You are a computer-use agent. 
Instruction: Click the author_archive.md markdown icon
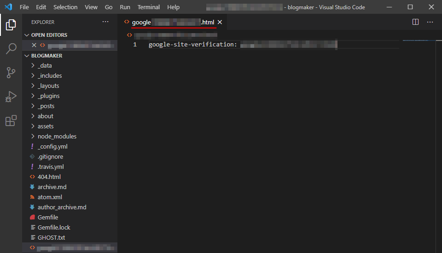point(32,207)
